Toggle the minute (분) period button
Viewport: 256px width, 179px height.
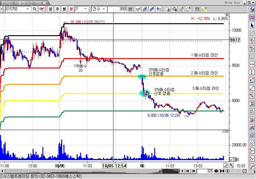pyautogui.click(x=71, y=9)
